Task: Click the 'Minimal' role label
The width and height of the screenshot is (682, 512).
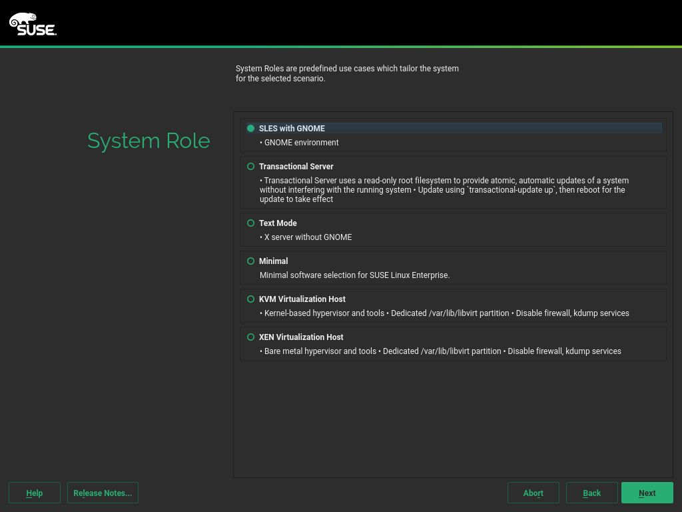Action: point(274,261)
